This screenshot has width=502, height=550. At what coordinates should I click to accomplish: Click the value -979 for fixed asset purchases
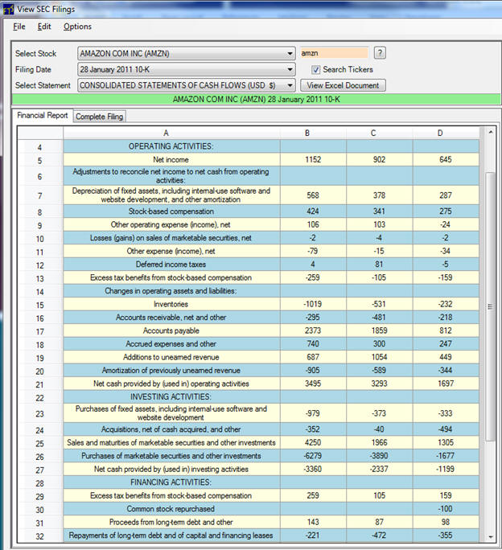click(313, 413)
